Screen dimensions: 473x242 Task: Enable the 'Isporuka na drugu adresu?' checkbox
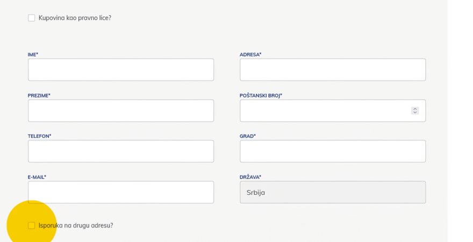[31, 225]
